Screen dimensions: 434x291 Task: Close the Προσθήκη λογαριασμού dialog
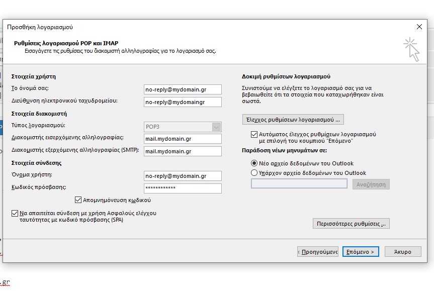point(419,27)
